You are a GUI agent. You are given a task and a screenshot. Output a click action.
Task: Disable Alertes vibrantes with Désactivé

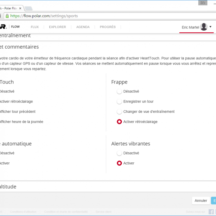[119, 153]
